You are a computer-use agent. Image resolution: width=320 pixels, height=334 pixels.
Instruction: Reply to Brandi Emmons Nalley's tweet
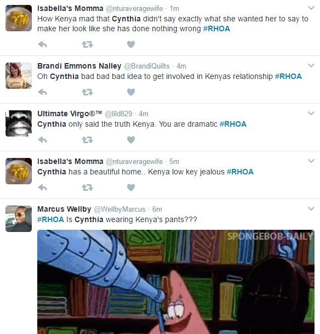(x=42, y=92)
